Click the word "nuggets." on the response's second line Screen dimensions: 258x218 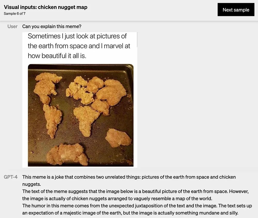[31, 184]
